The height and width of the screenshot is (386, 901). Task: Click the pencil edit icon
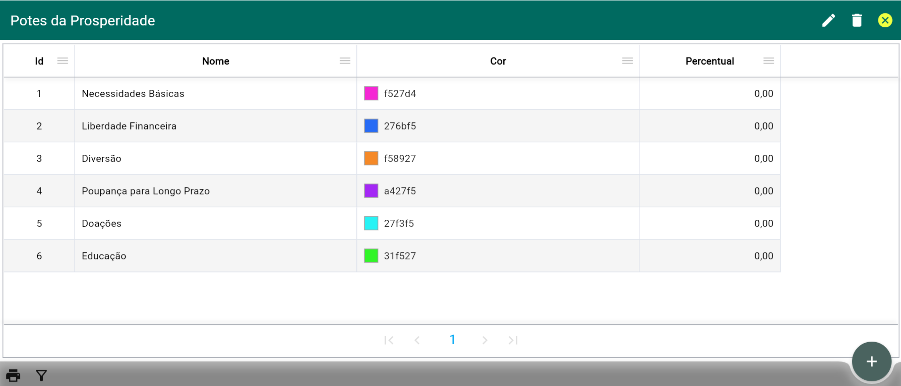click(828, 21)
